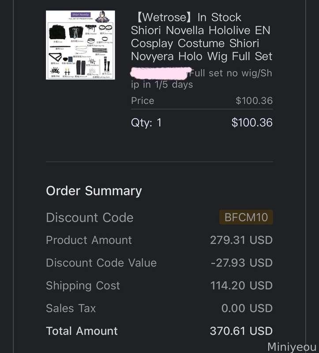Click the Shipping Cost label

click(83, 285)
